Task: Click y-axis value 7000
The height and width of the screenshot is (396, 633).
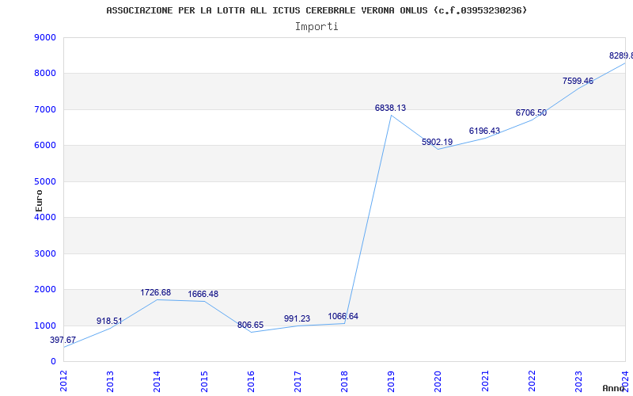Action: pos(45,109)
